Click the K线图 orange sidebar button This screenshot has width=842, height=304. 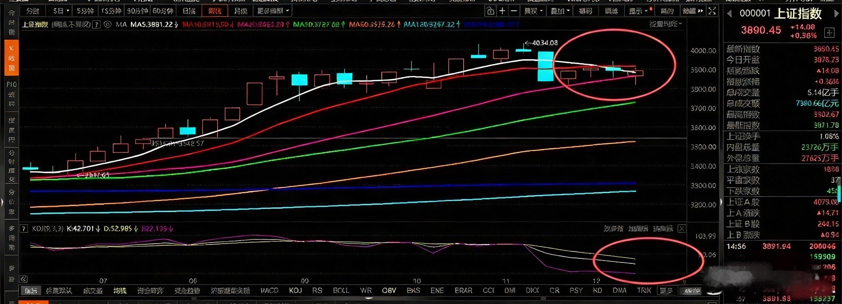(12, 58)
